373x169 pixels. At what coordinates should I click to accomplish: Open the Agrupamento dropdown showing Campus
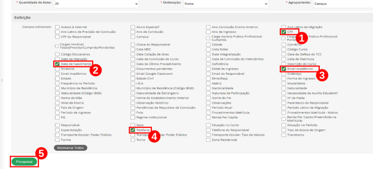(x=343, y=4)
